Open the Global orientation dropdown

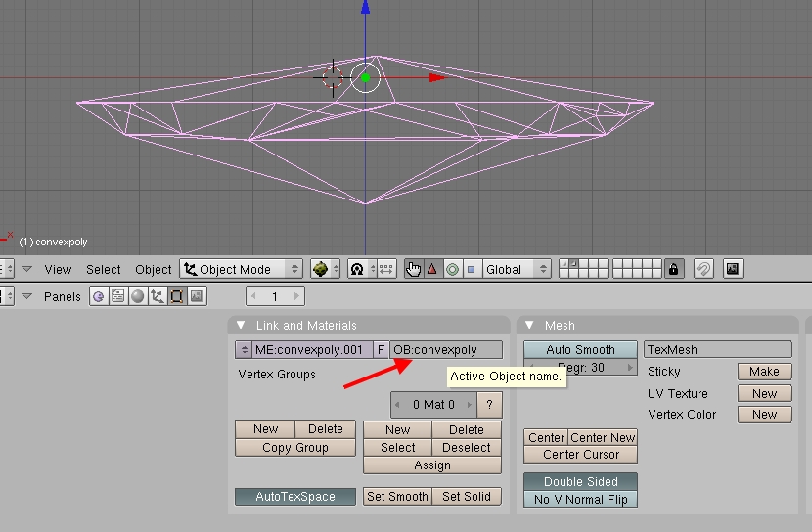point(516,269)
